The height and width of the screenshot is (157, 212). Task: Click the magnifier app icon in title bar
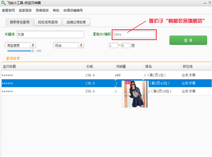(4, 3)
